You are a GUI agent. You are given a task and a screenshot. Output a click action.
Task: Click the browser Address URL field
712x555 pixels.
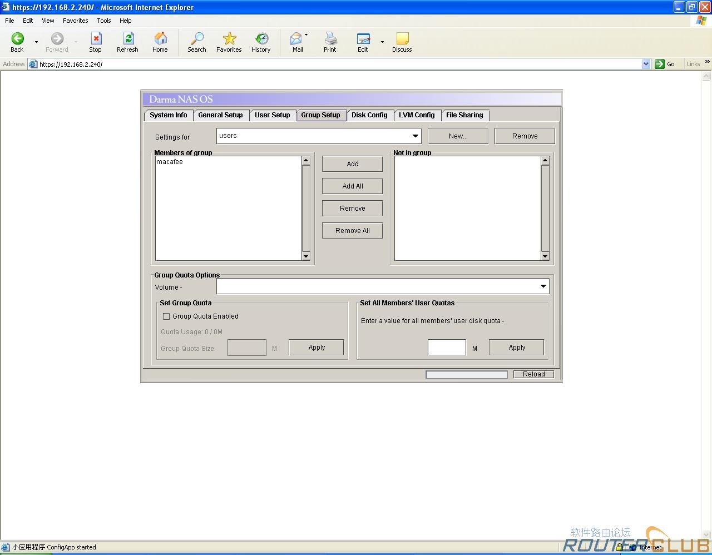click(x=339, y=64)
